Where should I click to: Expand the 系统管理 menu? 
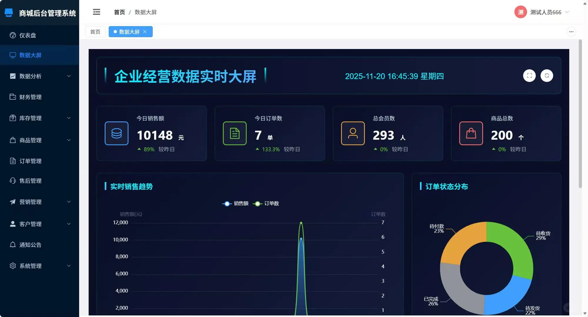pyautogui.click(x=31, y=266)
